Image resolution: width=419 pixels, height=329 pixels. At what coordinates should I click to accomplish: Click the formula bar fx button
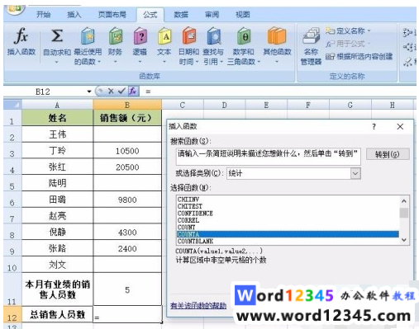[133, 91]
